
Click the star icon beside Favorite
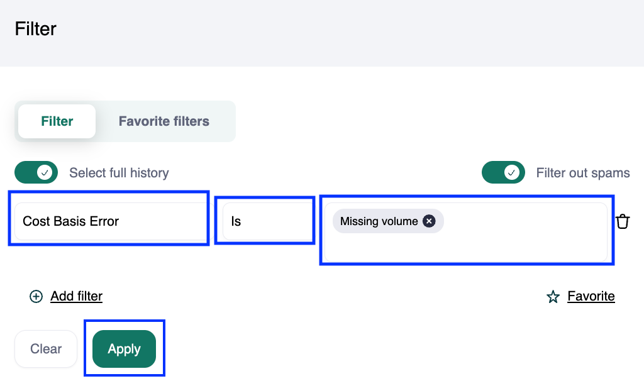click(x=553, y=297)
